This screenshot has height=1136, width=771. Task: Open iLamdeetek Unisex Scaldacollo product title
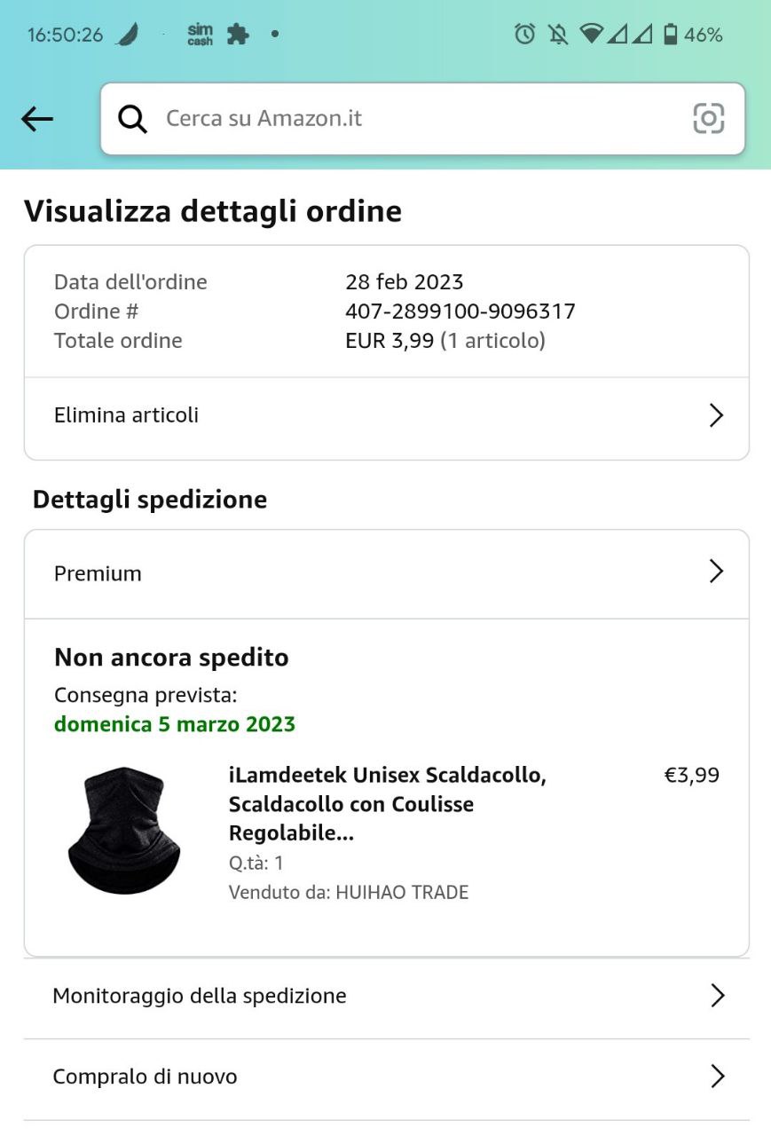pyautogui.click(x=388, y=804)
